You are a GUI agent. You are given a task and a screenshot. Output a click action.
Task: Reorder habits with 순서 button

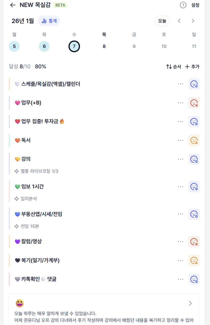[x=174, y=67]
